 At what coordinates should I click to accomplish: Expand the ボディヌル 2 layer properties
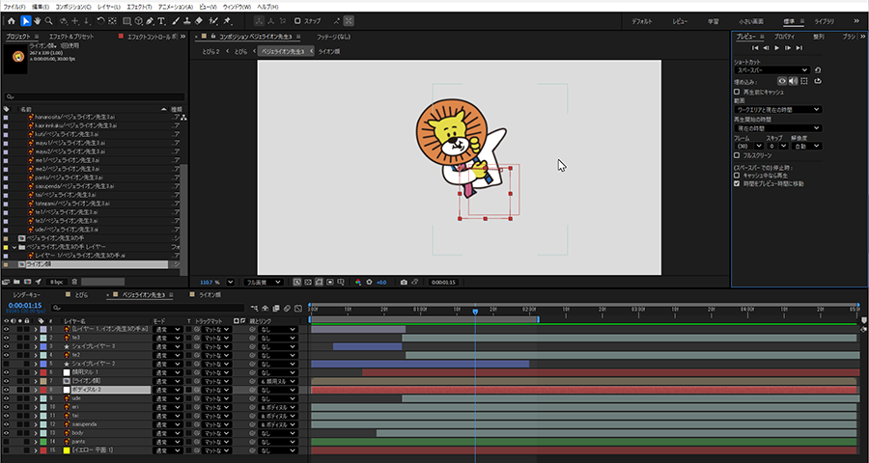[36, 390]
